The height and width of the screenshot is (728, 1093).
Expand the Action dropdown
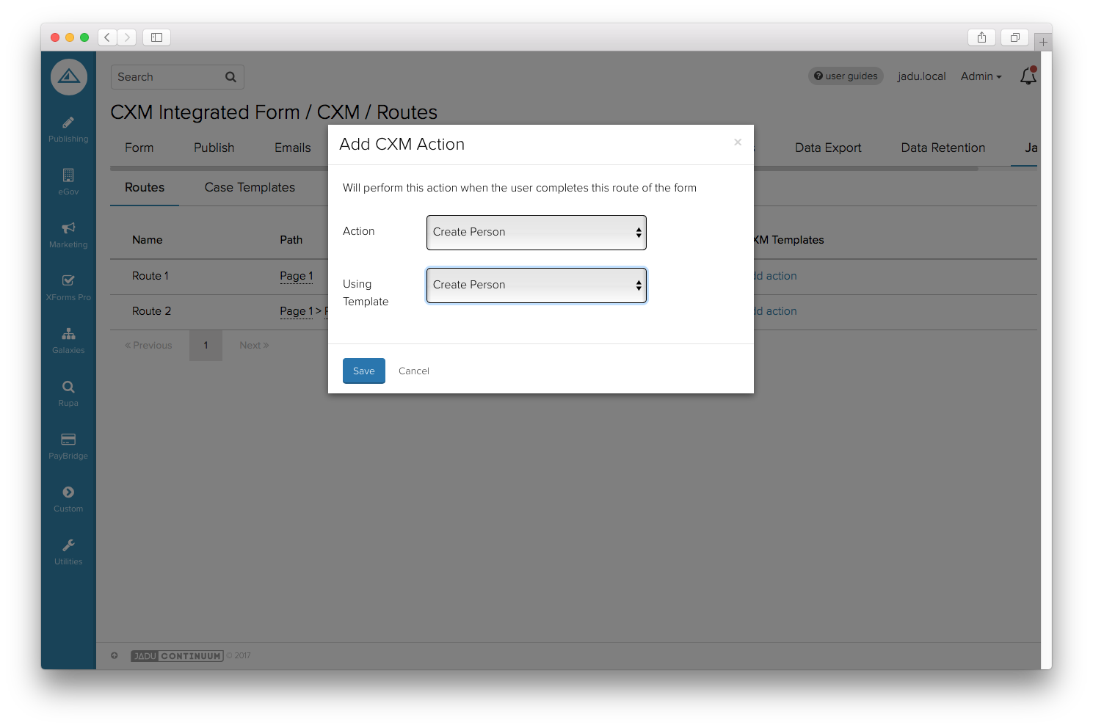pyautogui.click(x=536, y=233)
